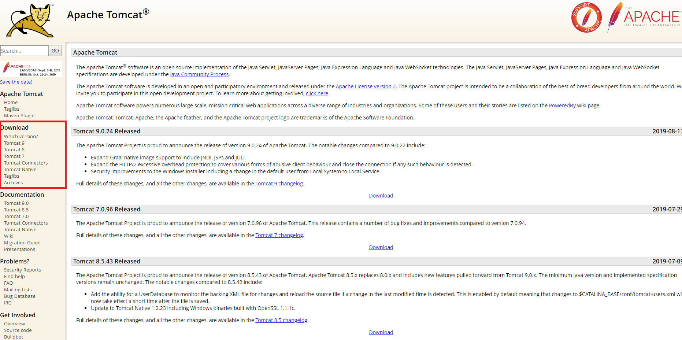The image size is (682, 340).
Task: Open the Tomcat 9 changelog link
Action: click(x=279, y=184)
